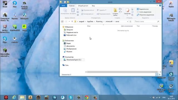The height and width of the screenshot is (100, 178).
Task: Click the horizontal scrollbar right arrow
Action: coord(160,72)
